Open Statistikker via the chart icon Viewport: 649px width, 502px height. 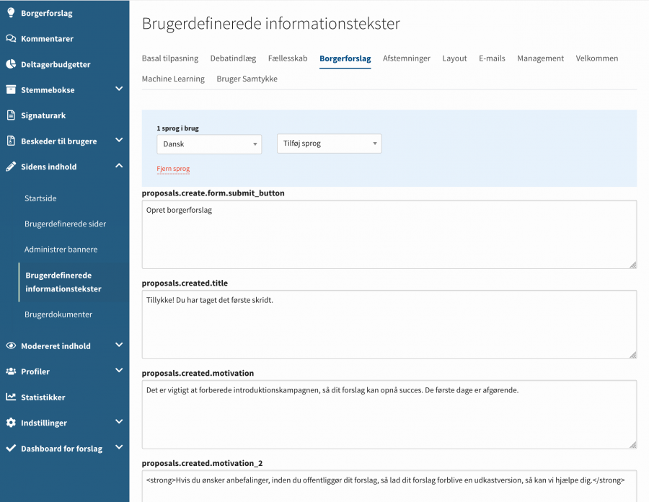coord(10,397)
